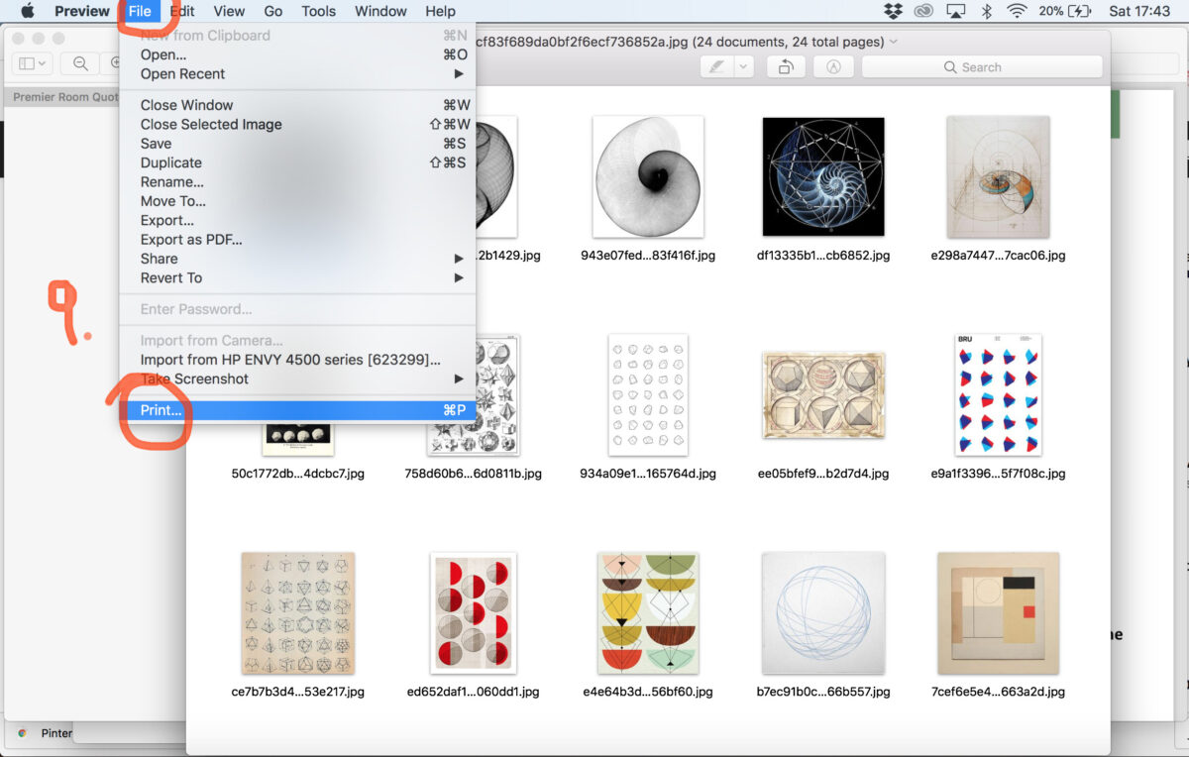Click the Bluetooth menu bar icon

tap(986, 11)
